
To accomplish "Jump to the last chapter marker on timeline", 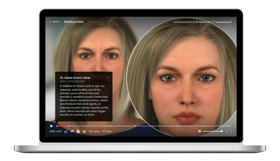I will (x=204, y=126).
